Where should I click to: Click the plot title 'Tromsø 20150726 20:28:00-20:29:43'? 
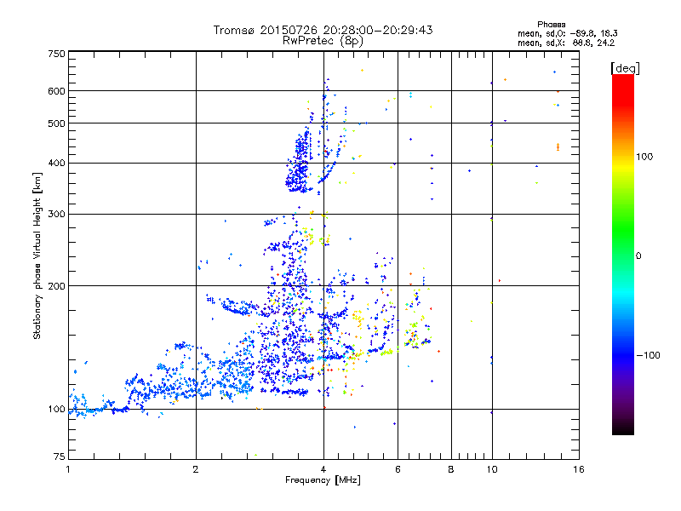(323, 30)
